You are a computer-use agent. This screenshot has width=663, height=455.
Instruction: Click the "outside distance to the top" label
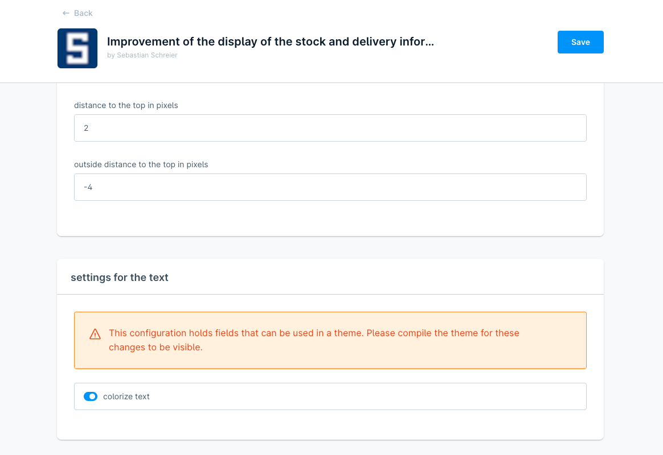click(x=141, y=164)
